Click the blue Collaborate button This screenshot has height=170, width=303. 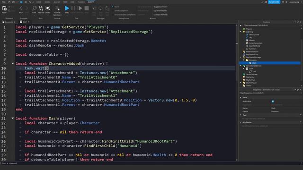tap(274, 2)
